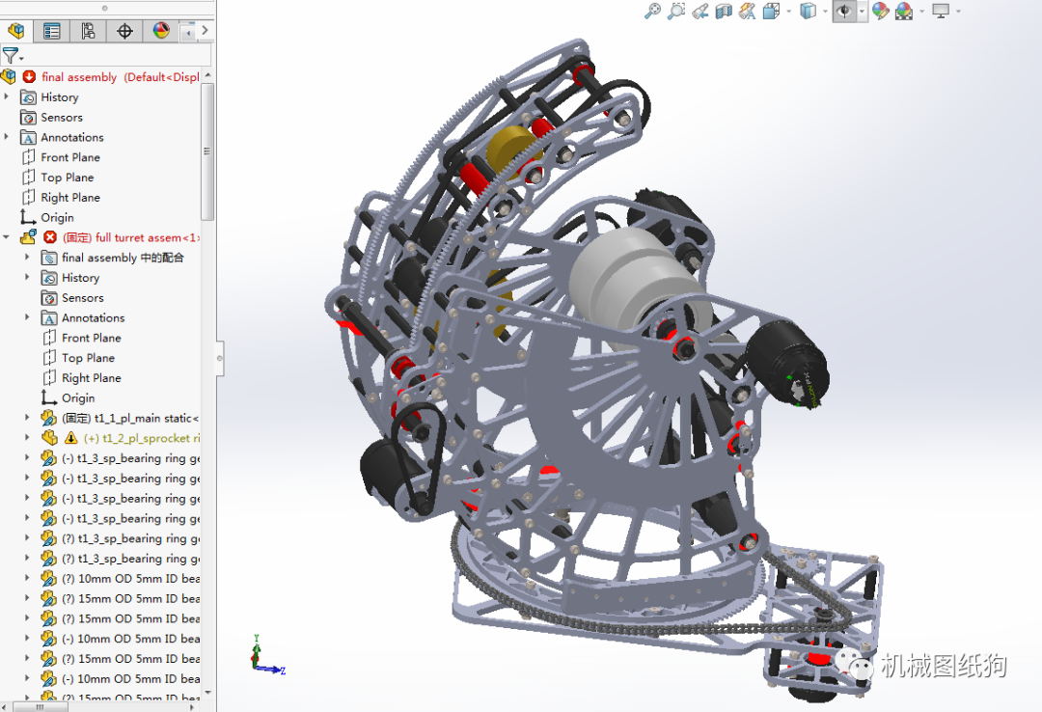Open the View Orientation dropdown arrow
1042x712 pixels.
coord(788,11)
